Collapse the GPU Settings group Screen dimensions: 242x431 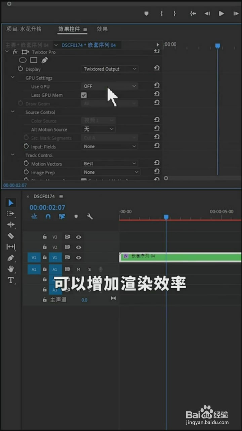tap(13, 78)
